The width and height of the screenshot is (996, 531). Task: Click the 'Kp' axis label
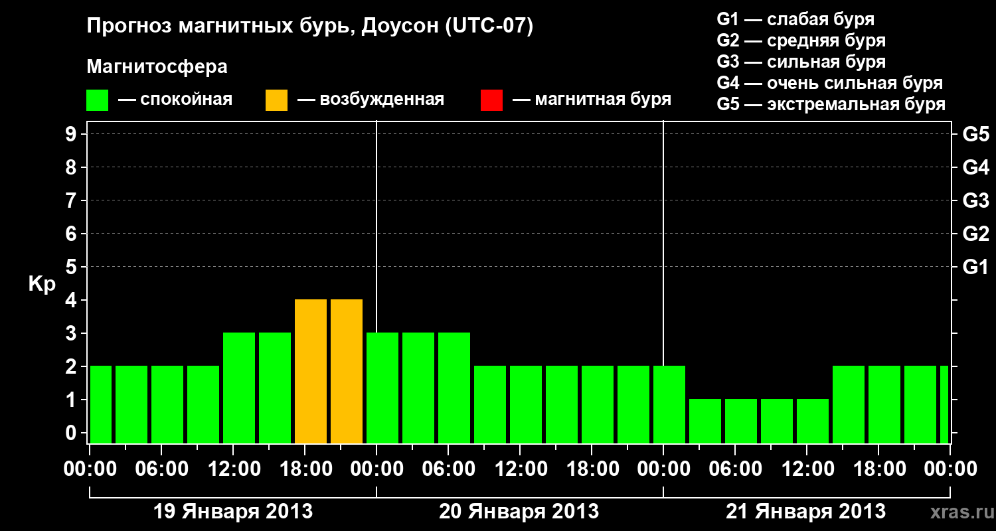[42, 284]
